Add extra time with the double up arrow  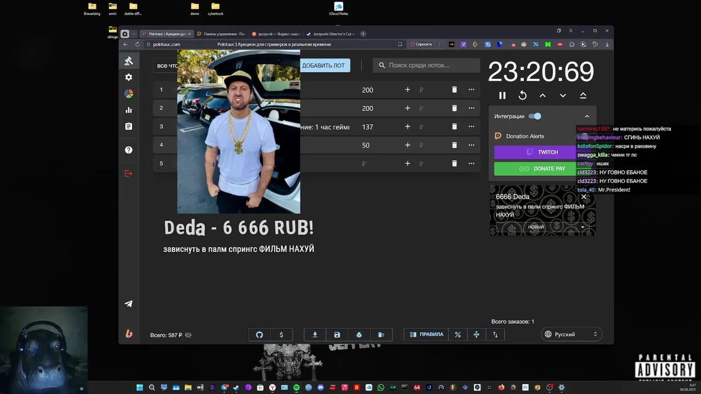tap(583, 95)
